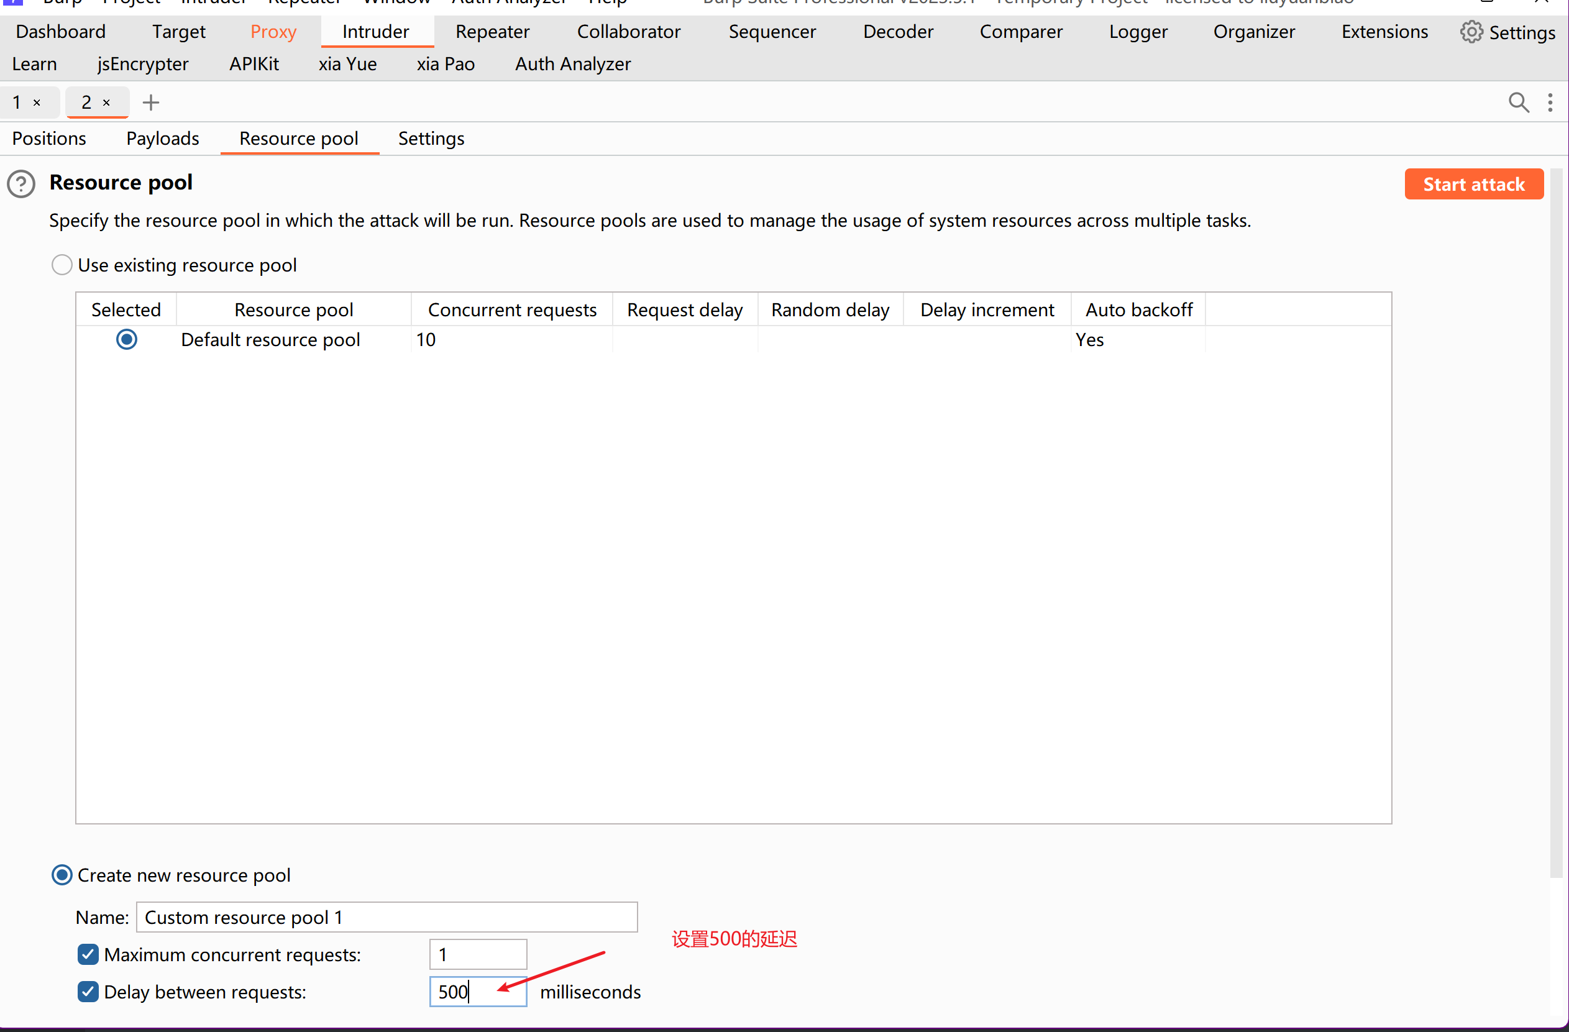This screenshot has height=1032, width=1569.
Task: Open the three-dot options menu icon
Action: (x=1550, y=102)
